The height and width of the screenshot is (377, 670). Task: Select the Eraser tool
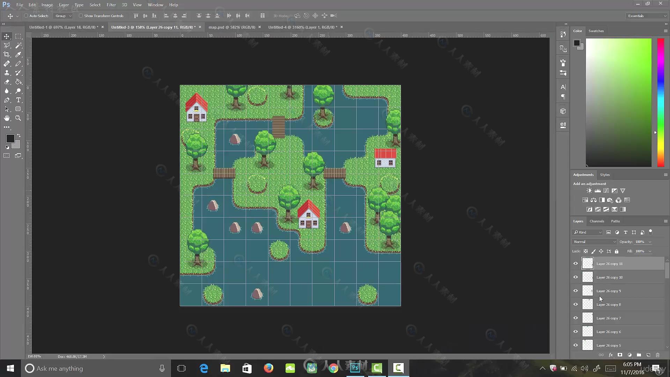click(7, 82)
